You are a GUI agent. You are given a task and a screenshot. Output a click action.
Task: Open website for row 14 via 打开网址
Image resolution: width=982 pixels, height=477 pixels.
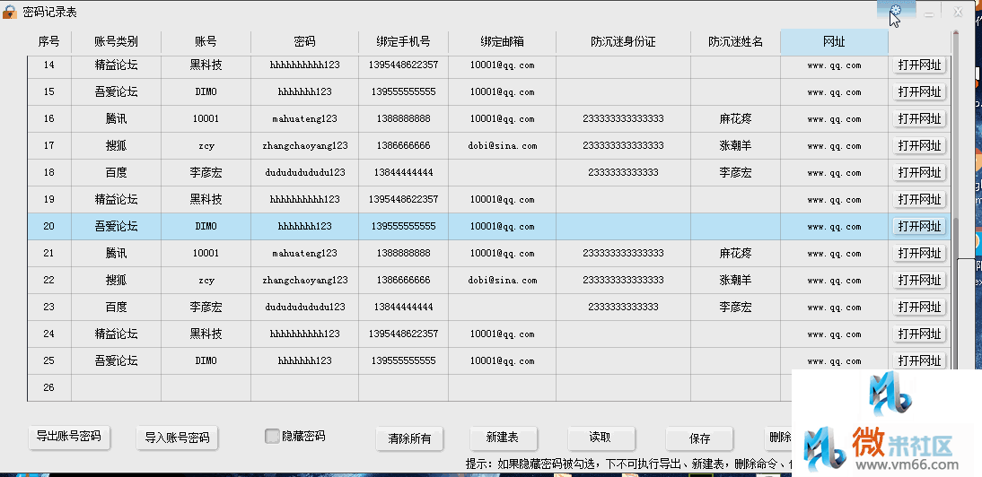point(919,65)
